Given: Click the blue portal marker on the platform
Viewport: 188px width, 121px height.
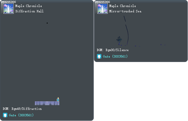Looking at the screenshot, I should pos(58,100).
